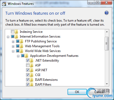Click the Windows Features title bar icon
The height and width of the screenshot is (100, 114).
[x=4, y=4]
